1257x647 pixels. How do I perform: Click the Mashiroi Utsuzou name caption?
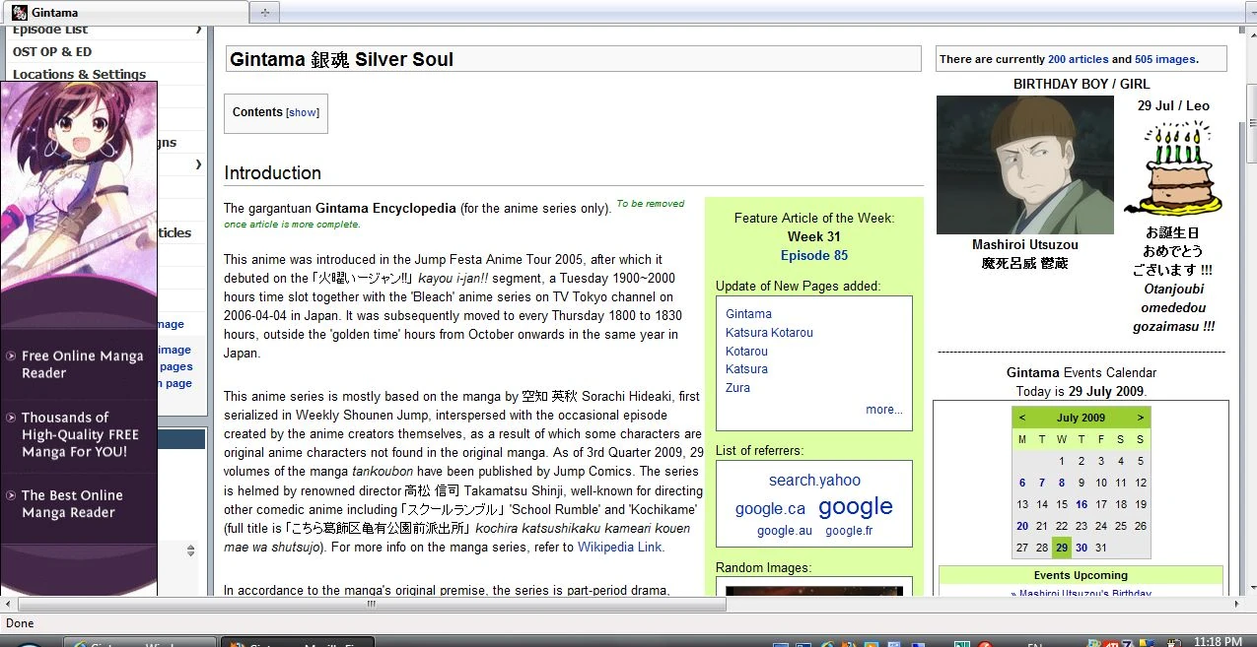point(1025,244)
